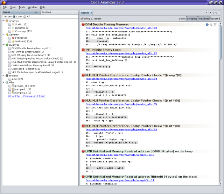Check the Static (12) filter checkbox
Screen dimensions: 224x194
[x=10, y=24]
